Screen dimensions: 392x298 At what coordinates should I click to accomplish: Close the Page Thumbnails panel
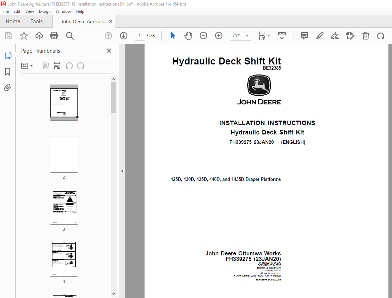click(109, 51)
